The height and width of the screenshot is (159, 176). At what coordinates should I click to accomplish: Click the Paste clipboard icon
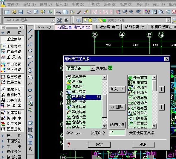72,12
